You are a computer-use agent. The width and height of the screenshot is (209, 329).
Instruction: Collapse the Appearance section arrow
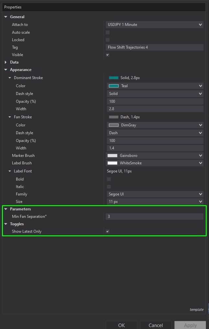6,70
